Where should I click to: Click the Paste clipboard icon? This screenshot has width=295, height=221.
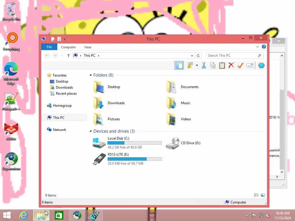222,65
